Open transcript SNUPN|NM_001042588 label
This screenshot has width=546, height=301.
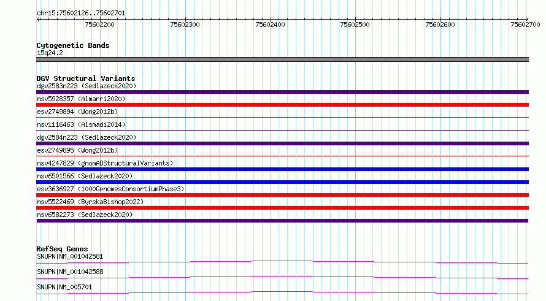coord(70,272)
